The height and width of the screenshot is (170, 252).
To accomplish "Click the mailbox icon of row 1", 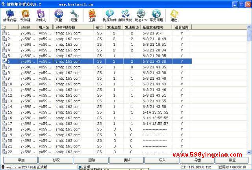I will (x=4, y=33).
